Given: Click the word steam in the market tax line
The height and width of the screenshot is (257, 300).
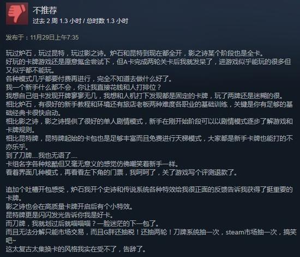Looking at the screenshot, I should (x=235, y=232).
